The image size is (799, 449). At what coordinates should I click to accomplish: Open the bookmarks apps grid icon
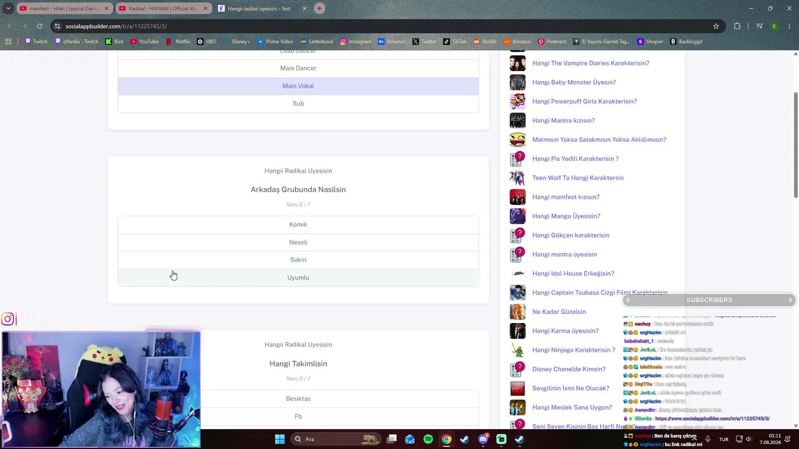pyautogui.click(x=8, y=42)
